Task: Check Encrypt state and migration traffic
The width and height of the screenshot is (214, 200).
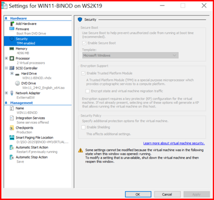Action: (87, 91)
